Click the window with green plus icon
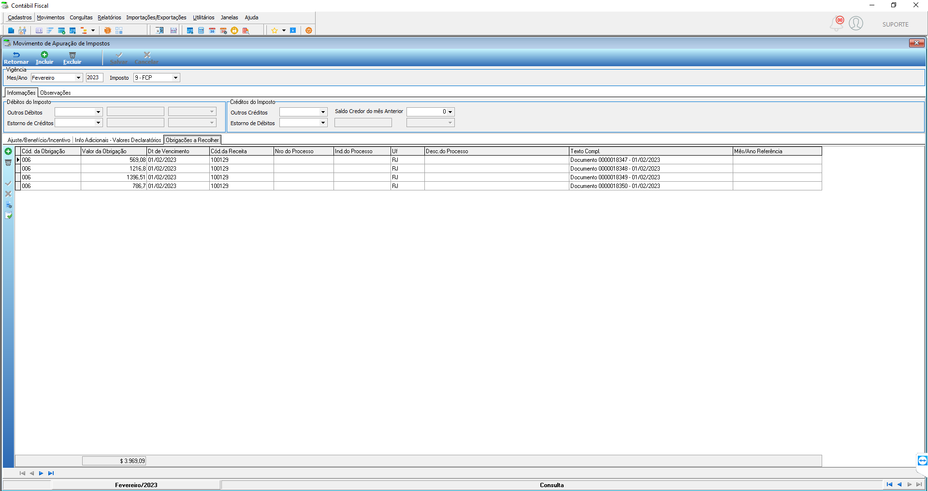This screenshot has height=491, width=928. pos(61,30)
